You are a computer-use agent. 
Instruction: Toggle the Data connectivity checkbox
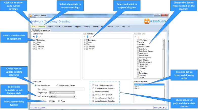click(50, 101)
